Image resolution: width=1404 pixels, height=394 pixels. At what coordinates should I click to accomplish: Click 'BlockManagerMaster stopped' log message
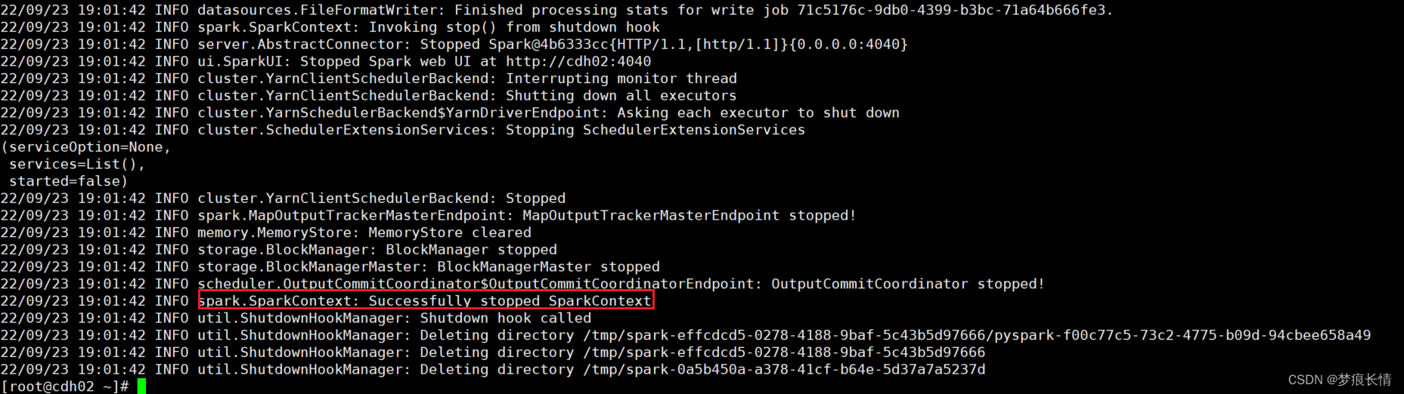[548, 267]
